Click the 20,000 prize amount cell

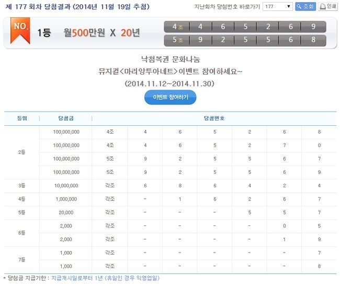[66, 212]
